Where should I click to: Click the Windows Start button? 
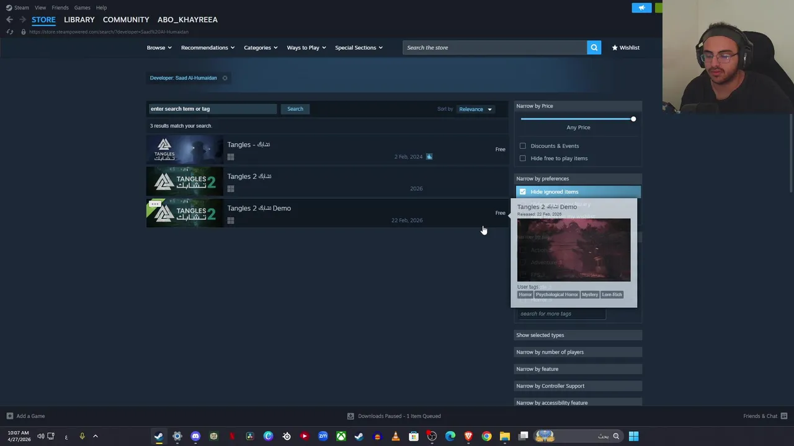[x=633, y=436]
